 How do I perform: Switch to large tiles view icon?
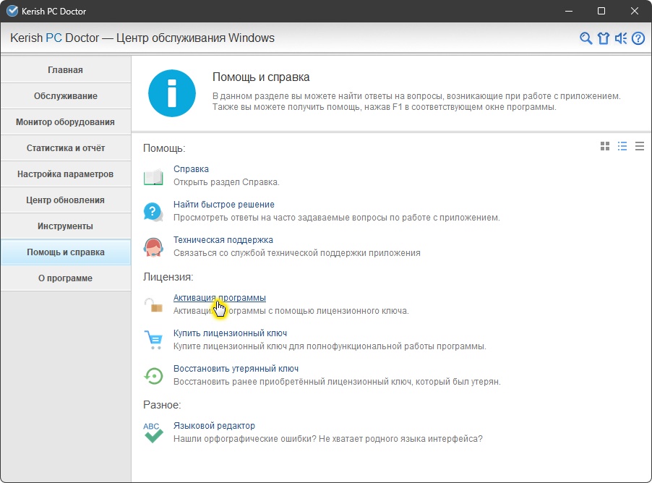click(x=605, y=146)
